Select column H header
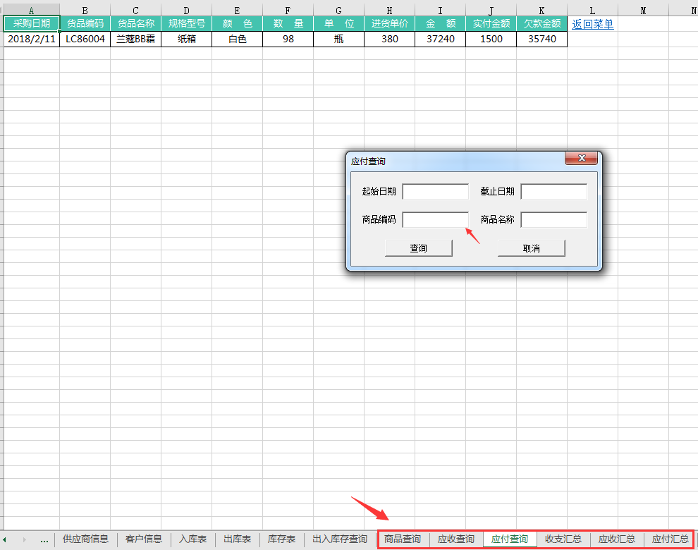 389,11
